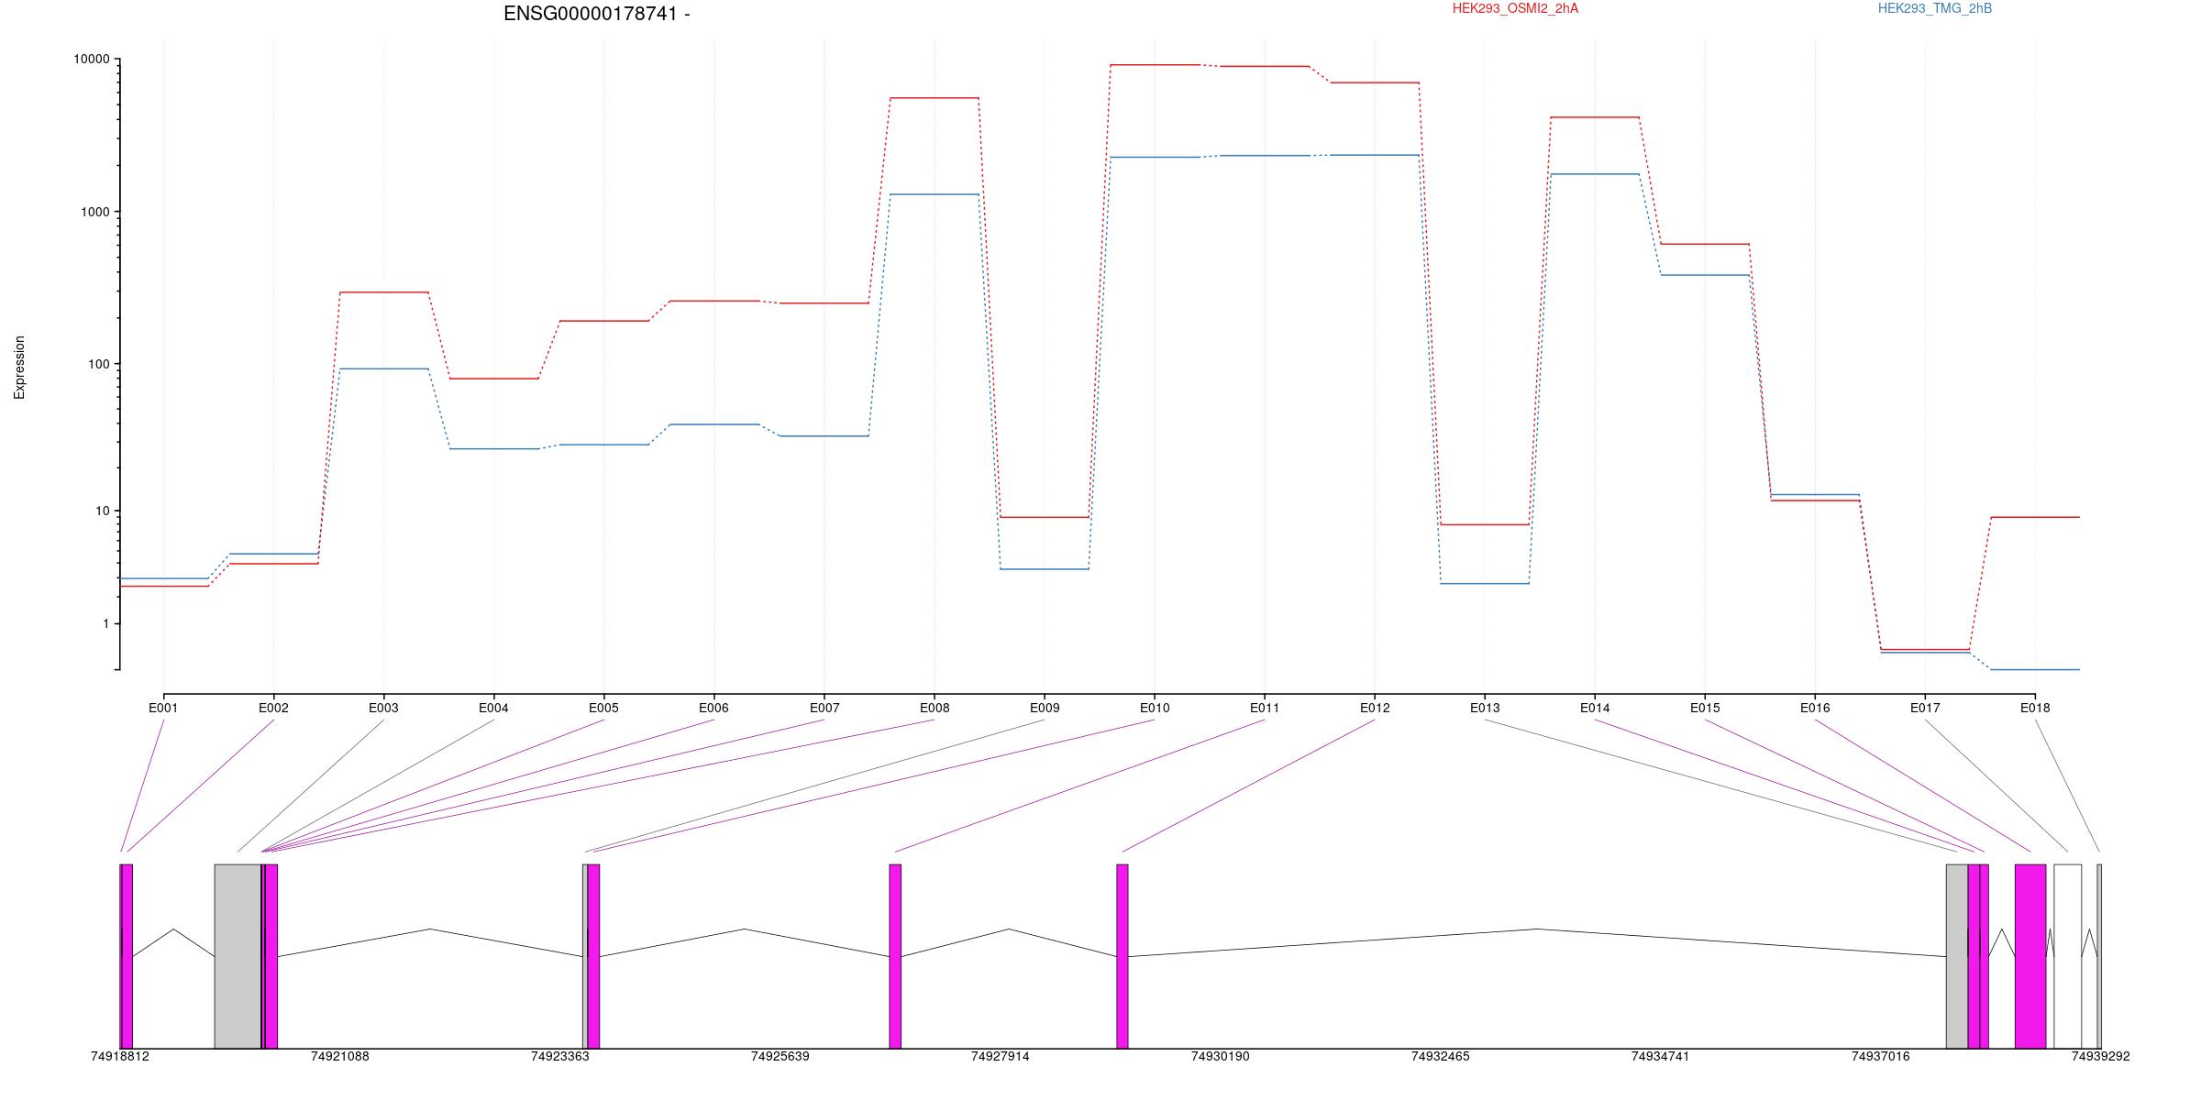Click genomic coordinate 74921088

pyautogui.click(x=340, y=1056)
